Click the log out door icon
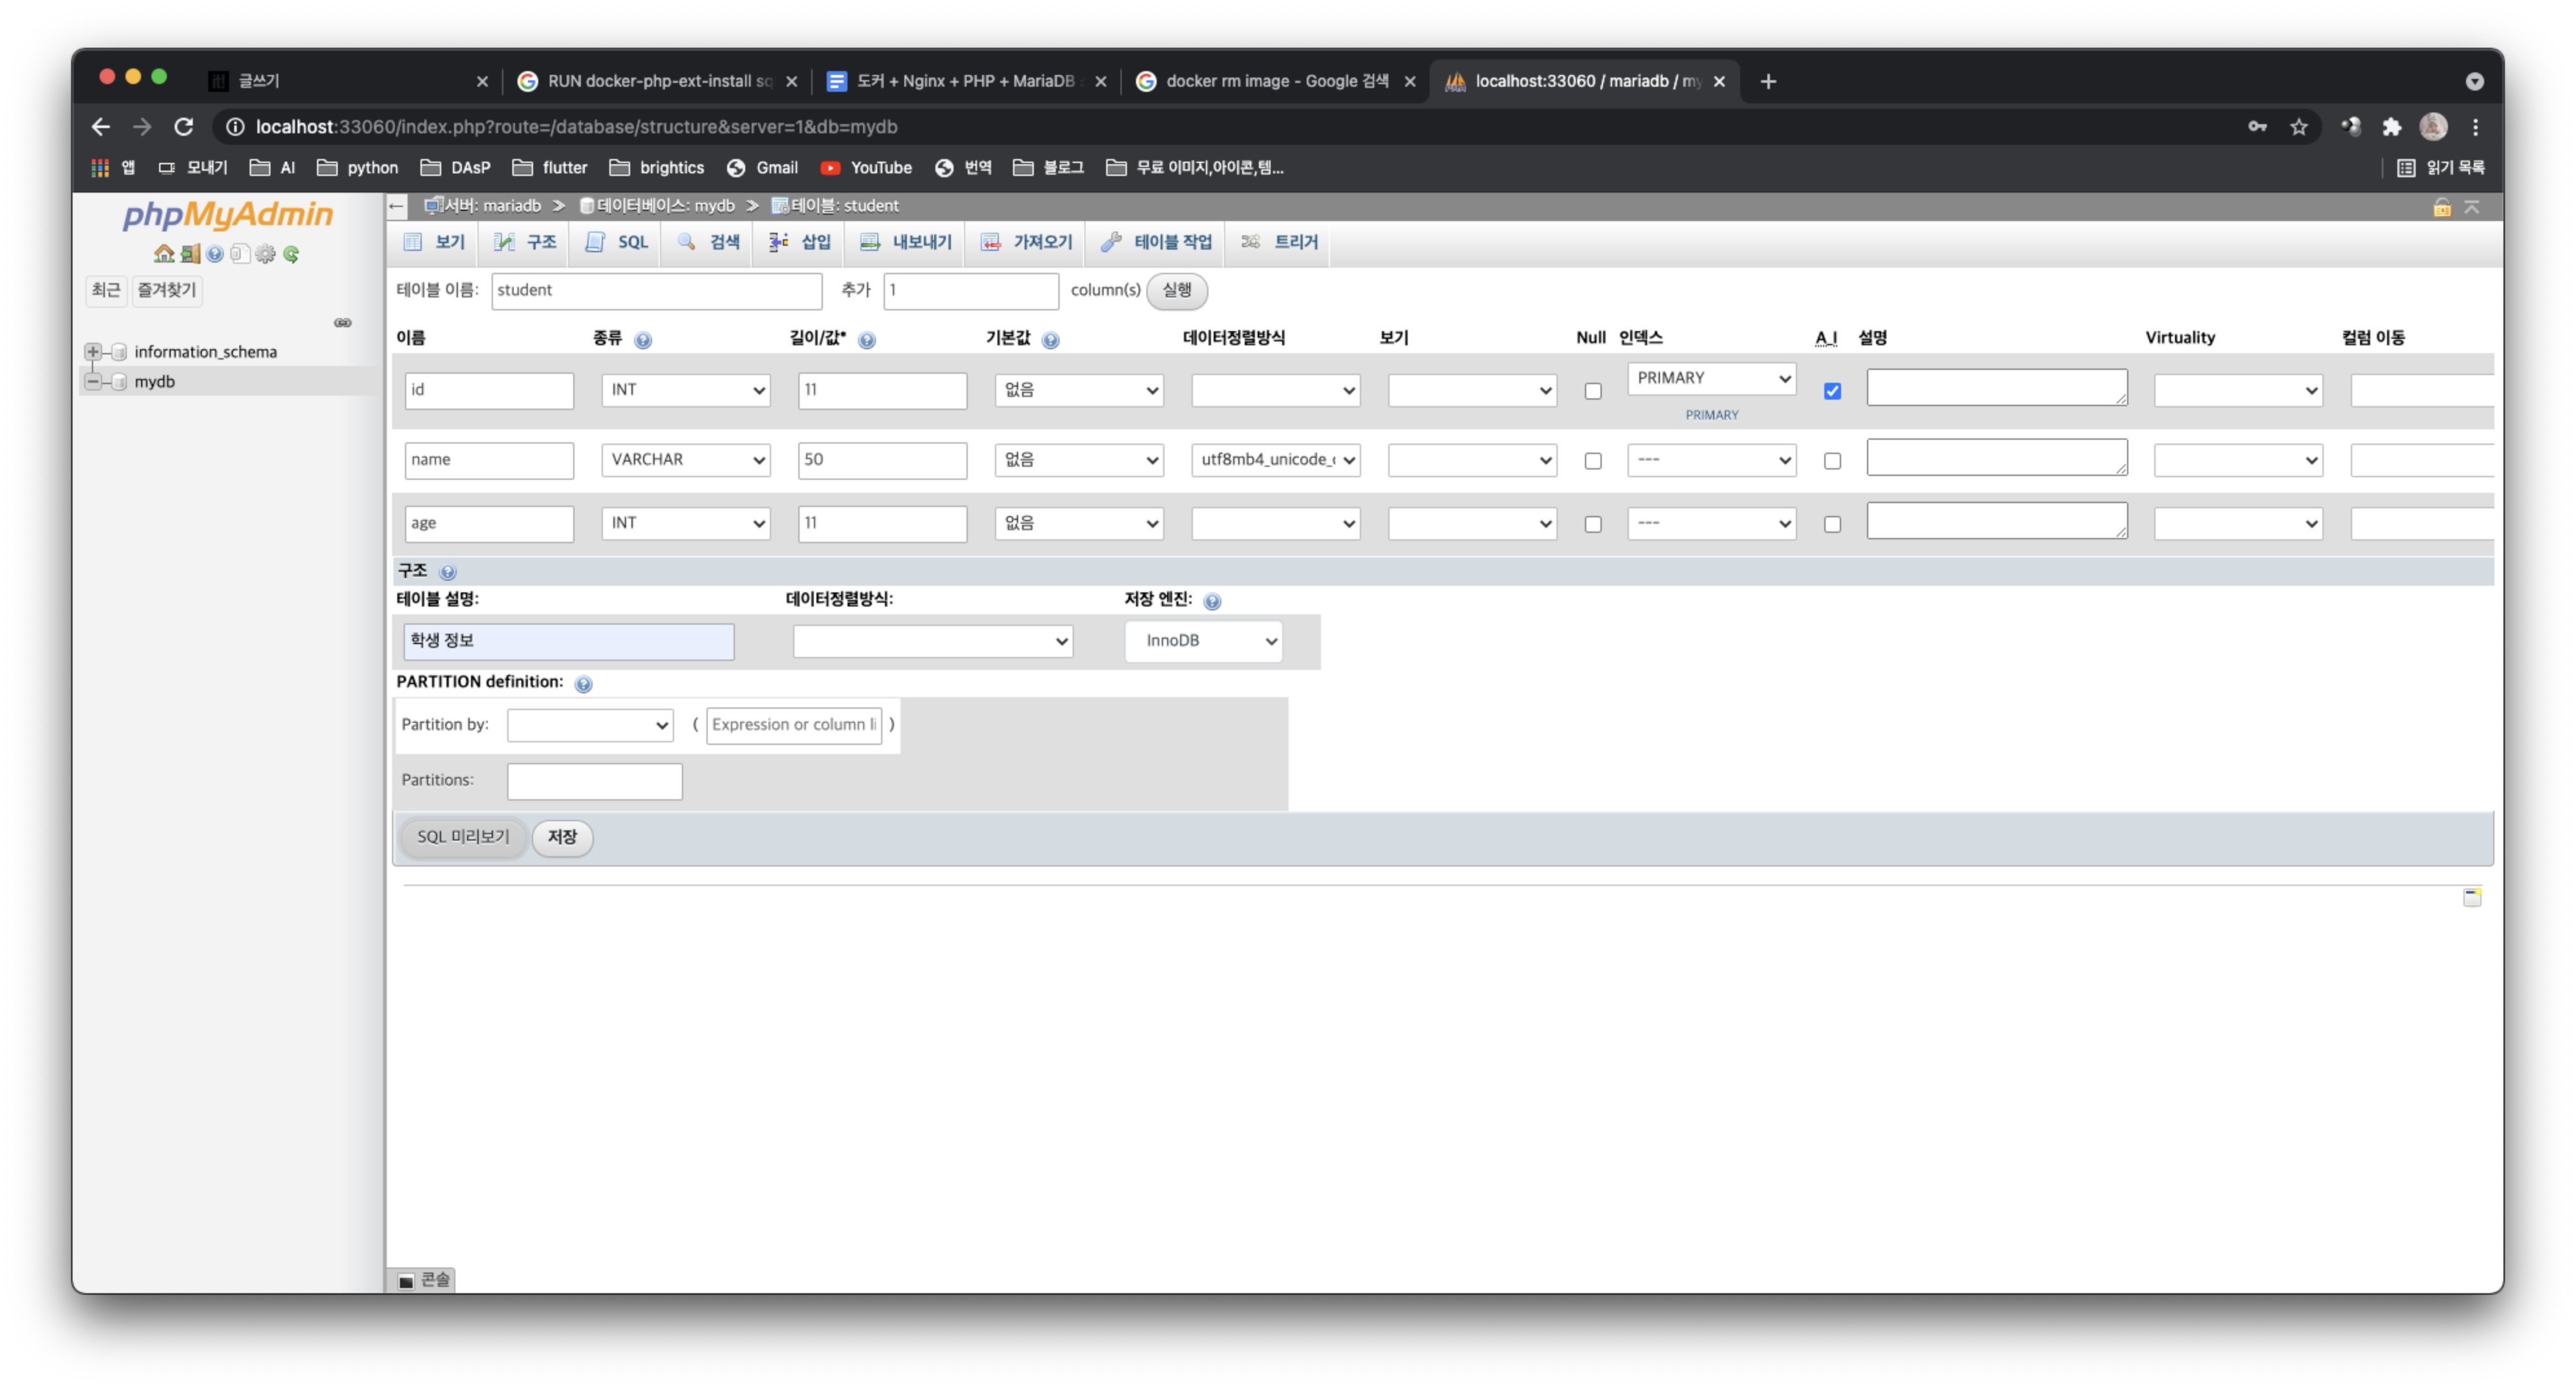 [x=190, y=254]
